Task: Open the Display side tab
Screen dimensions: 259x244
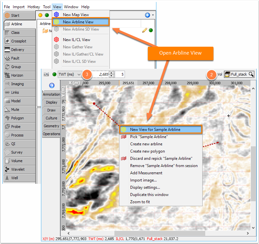Action: 51,102
